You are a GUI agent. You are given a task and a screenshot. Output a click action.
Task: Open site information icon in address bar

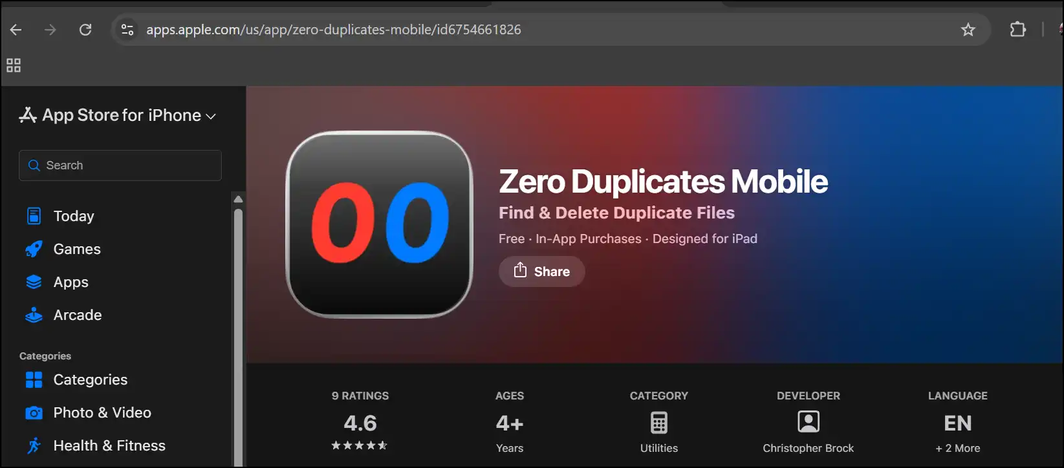(x=127, y=30)
